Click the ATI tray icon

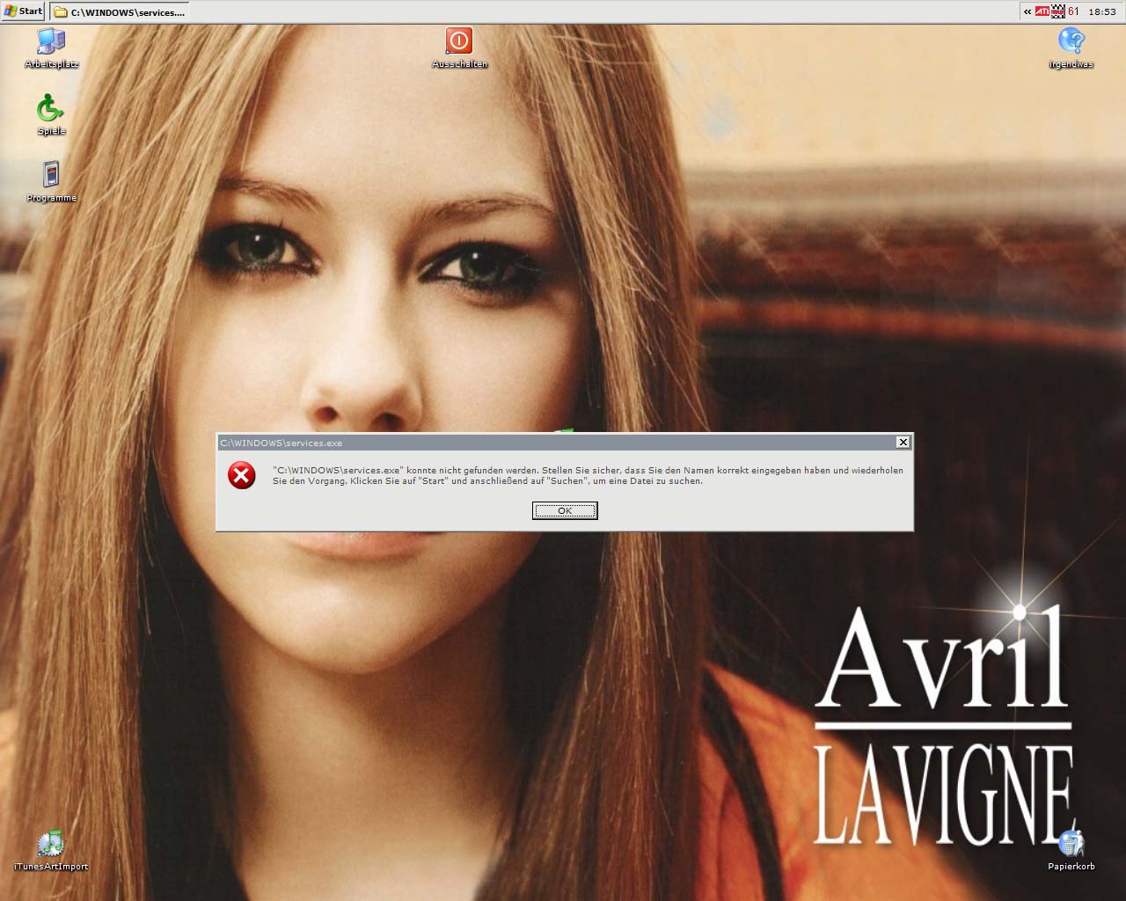[1042, 11]
